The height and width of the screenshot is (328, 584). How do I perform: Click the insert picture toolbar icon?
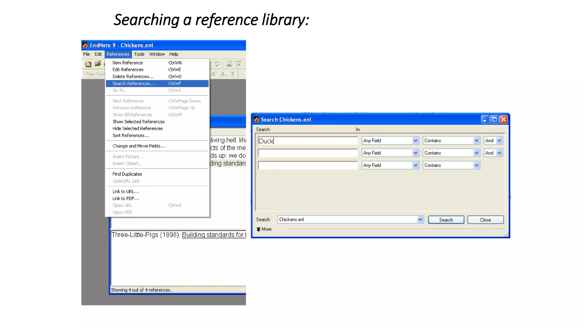pos(229,64)
